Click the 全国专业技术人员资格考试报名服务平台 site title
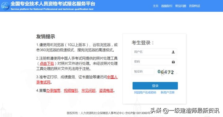Image resolution: width=223 pixels, height=117 pixels. coord(53,4)
